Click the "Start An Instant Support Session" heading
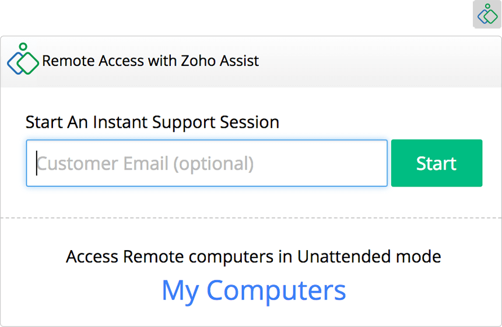 [x=152, y=122]
